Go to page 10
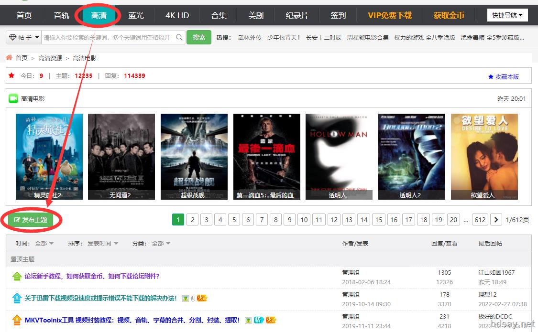This screenshot has width=538, height=332. pos(304,220)
